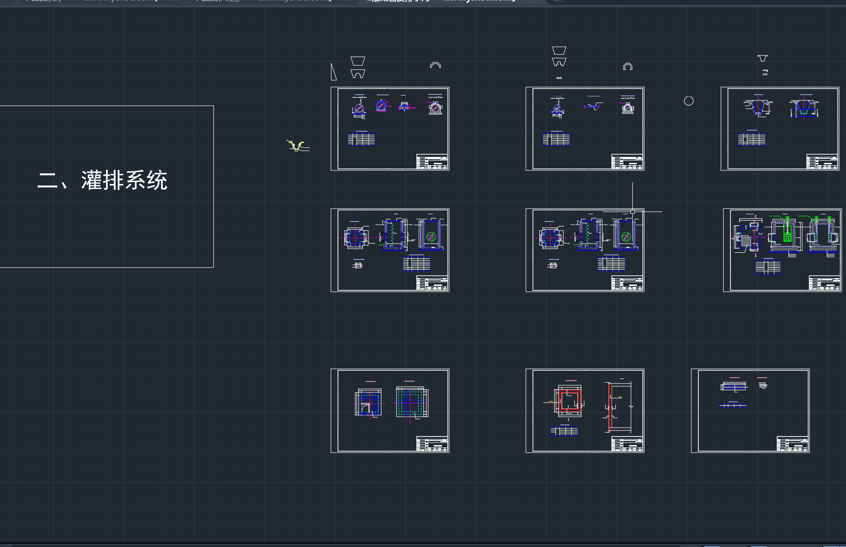Select the blue table below the two channel cross-sections
The width and height of the screenshot is (846, 547).
752,139
